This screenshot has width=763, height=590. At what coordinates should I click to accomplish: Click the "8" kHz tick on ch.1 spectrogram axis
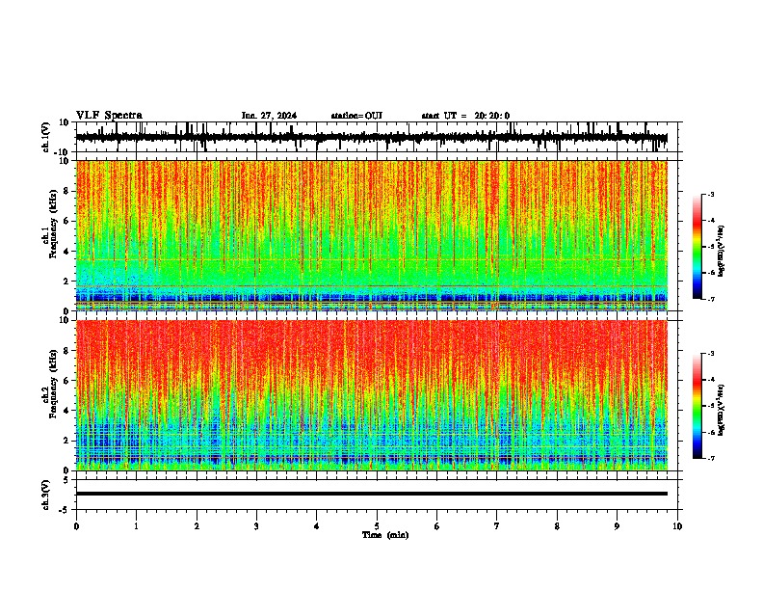click(x=66, y=191)
